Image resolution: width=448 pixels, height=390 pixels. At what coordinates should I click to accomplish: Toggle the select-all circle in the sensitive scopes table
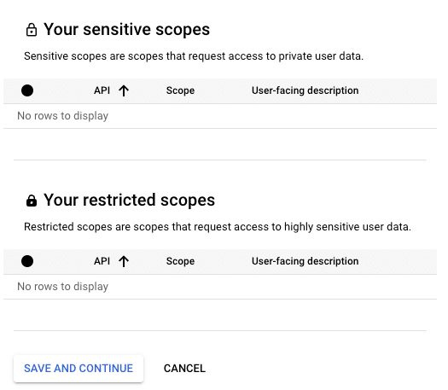tap(27, 90)
